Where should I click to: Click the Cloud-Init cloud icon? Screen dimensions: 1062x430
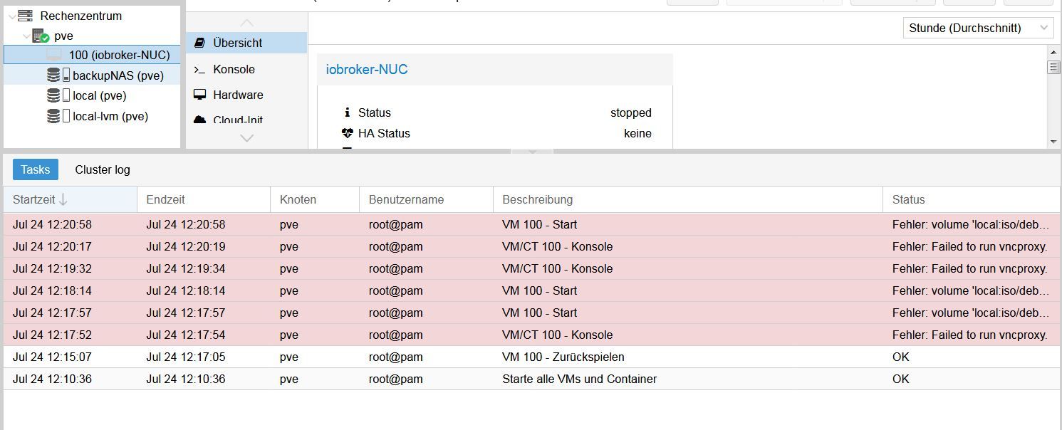(200, 119)
